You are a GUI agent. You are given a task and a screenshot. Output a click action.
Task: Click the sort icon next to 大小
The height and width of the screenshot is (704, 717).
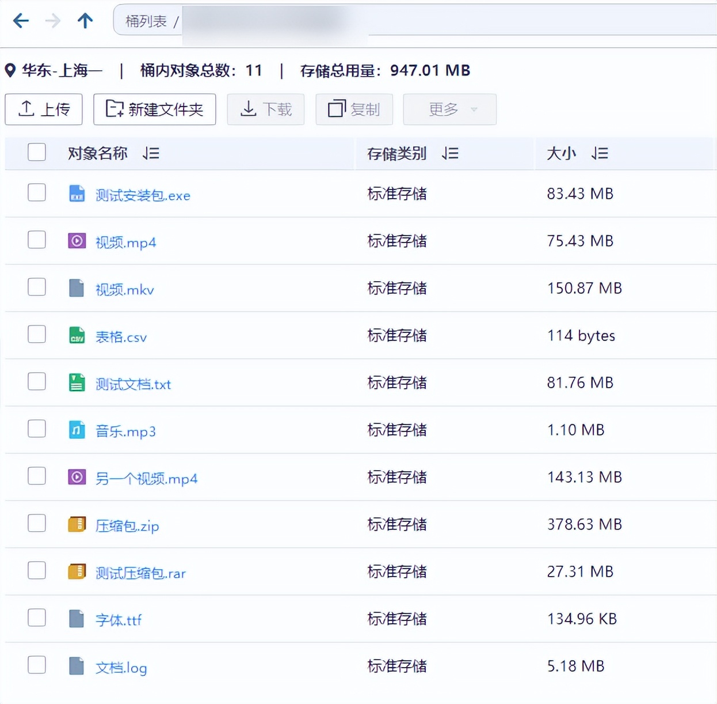(600, 153)
